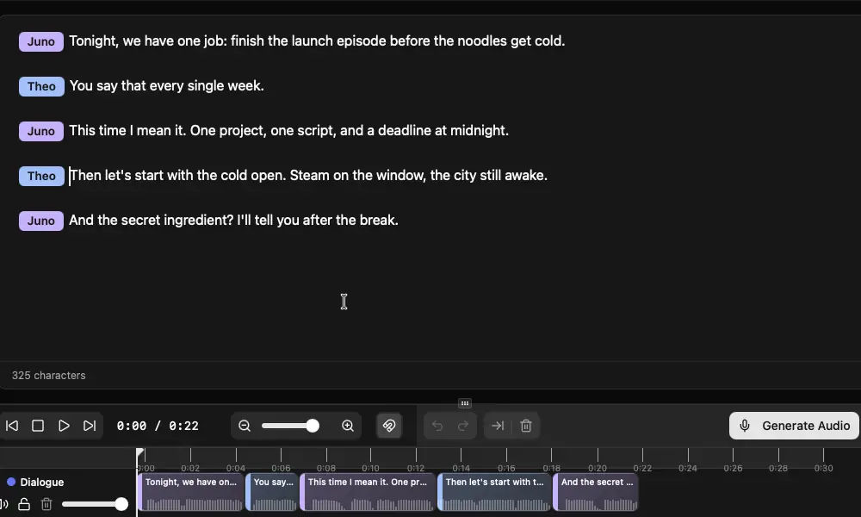Skip to start of the timeline
The image size is (861, 517).
tap(12, 426)
